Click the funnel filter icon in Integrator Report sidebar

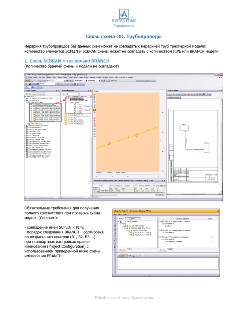pyautogui.click(x=115, y=240)
